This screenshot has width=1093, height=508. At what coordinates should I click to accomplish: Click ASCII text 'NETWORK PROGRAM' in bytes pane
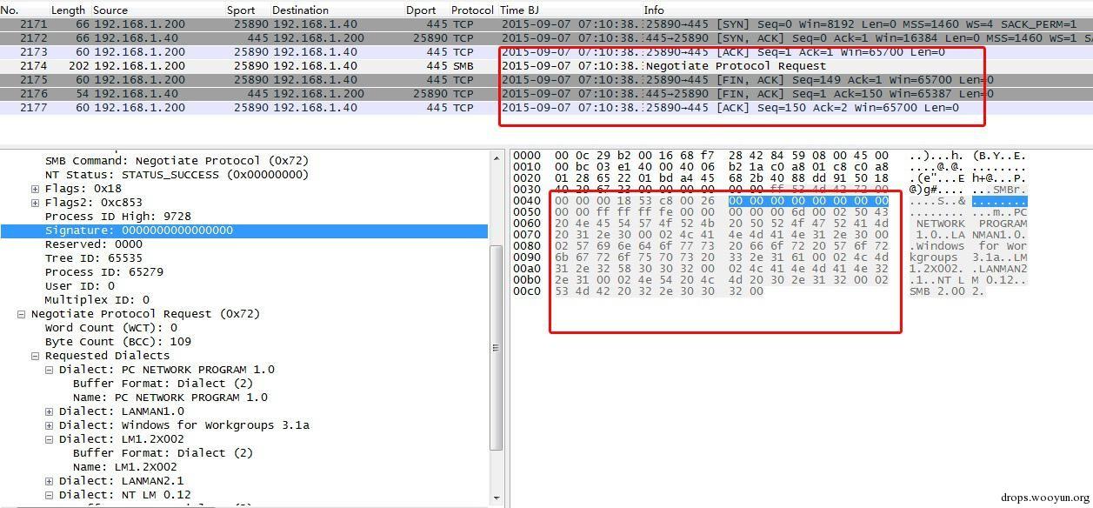pos(972,224)
